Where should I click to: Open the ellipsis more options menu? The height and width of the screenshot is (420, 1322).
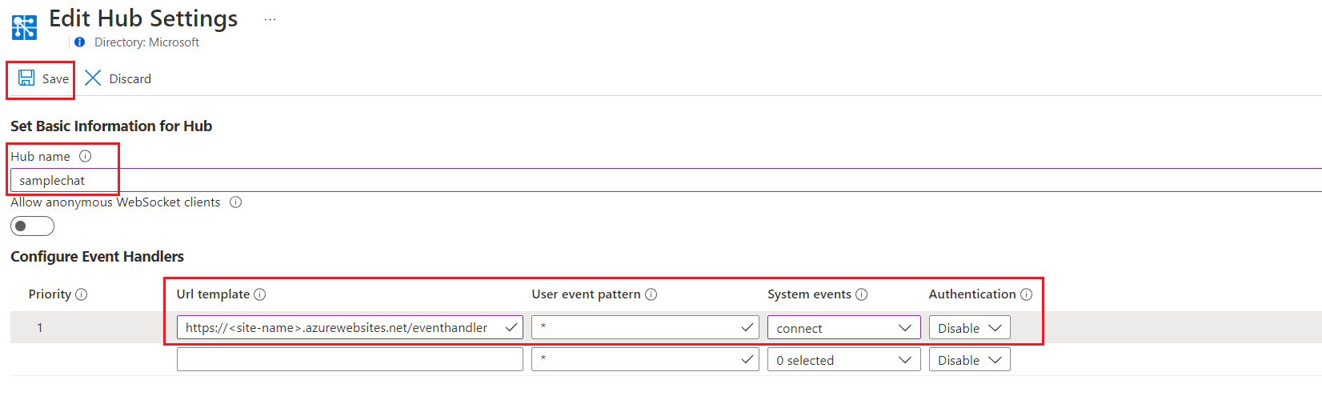[270, 19]
